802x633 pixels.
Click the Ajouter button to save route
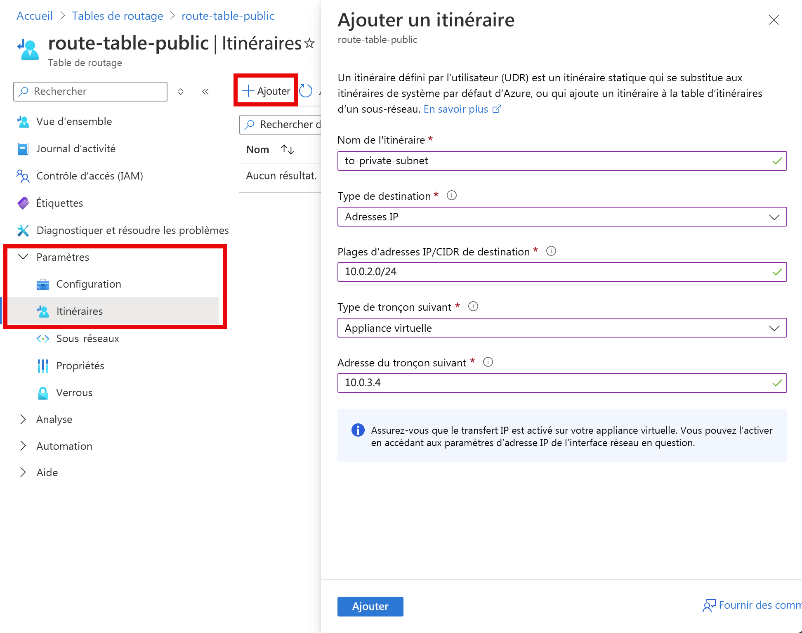tap(369, 606)
